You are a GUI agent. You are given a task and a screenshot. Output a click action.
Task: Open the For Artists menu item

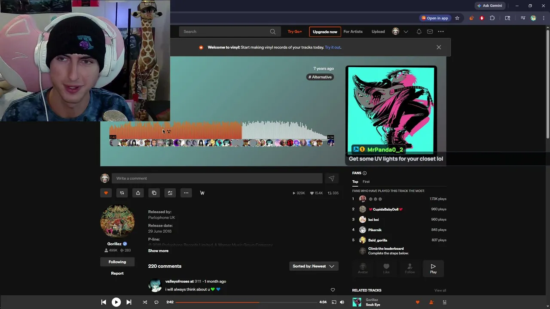point(353,31)
